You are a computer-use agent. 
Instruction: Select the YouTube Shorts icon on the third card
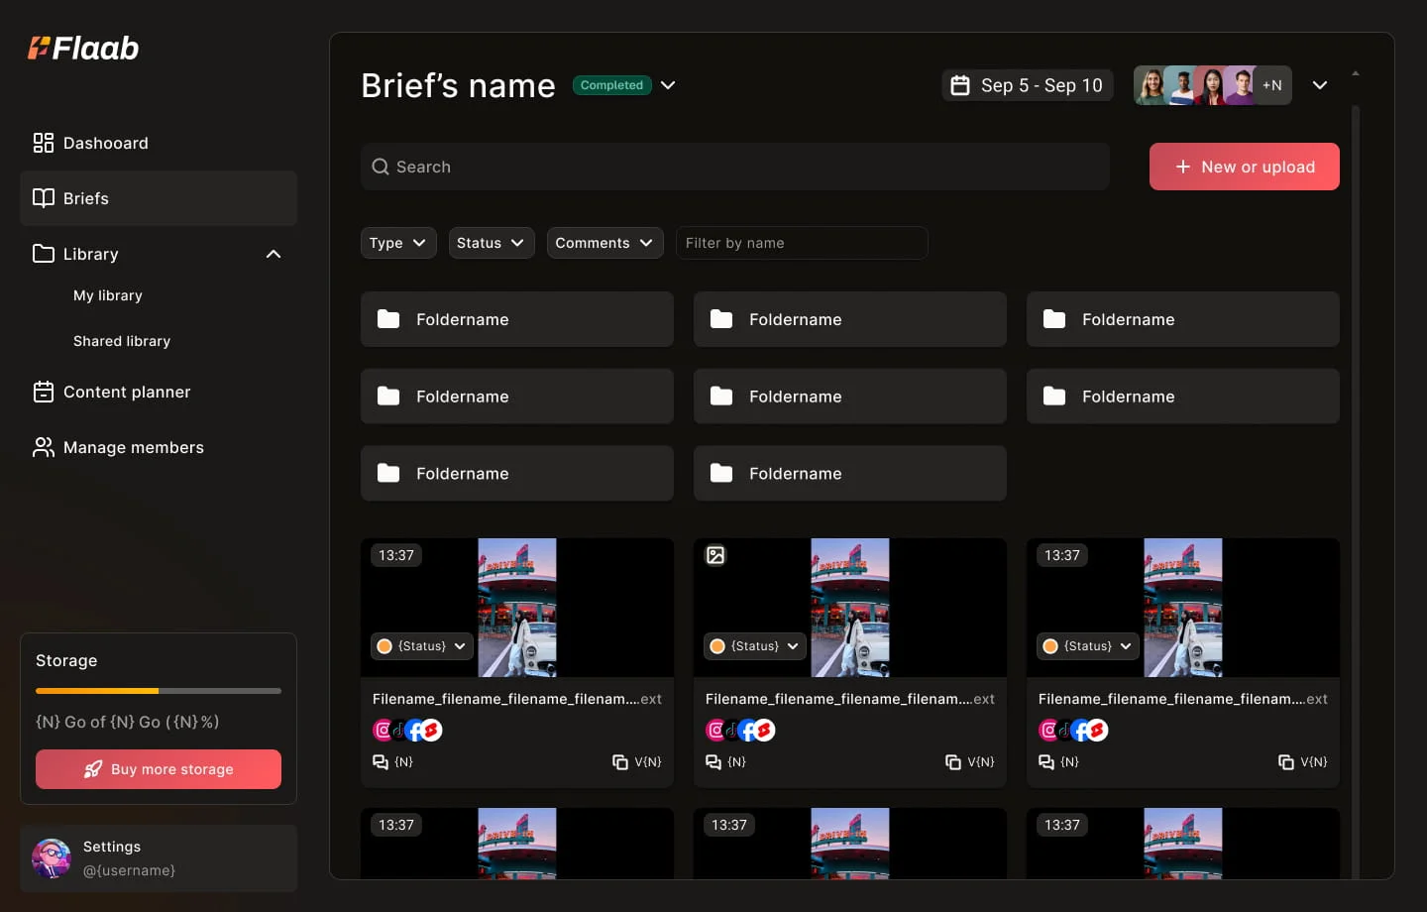(x=1098, y=730)
